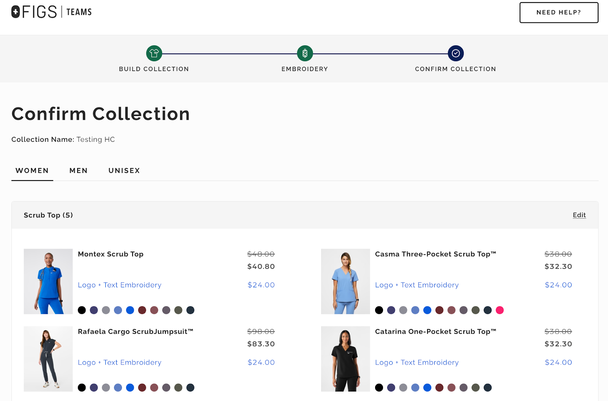Edit the Scrub Top section
Image resolution: width=608 pixels, height=401 pixels.
[579, 215]
